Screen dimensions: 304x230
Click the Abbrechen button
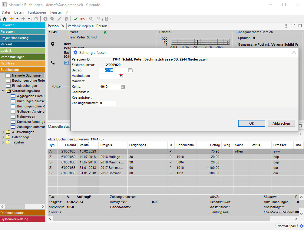point(281,123)
